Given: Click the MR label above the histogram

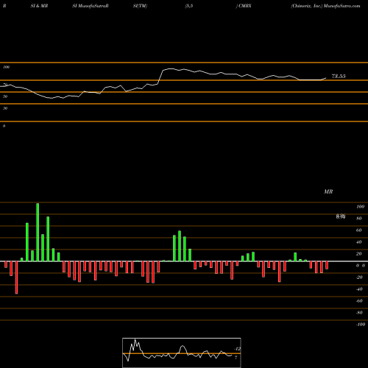Looking at the screenshot, I should 328,191.
